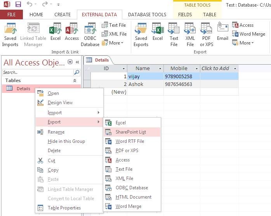Choose ODBC Database import option
Screen dimensions: 271x216
[90, 34]
